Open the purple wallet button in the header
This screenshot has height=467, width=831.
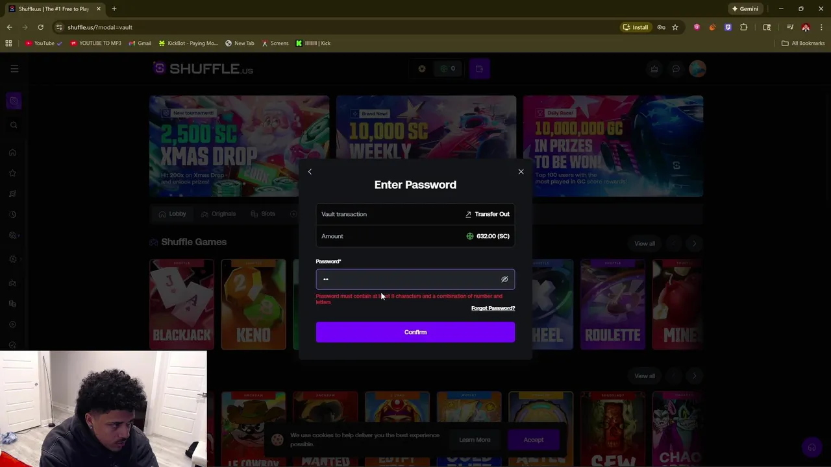click(x=479, y=69)
